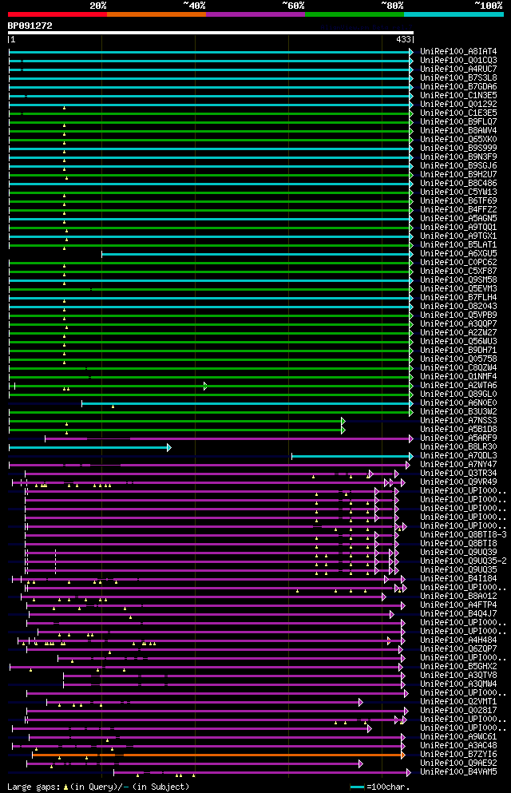Select the query name BP091272
The height and width of the screenshot is (793, 511).
[x=30, y=26]
